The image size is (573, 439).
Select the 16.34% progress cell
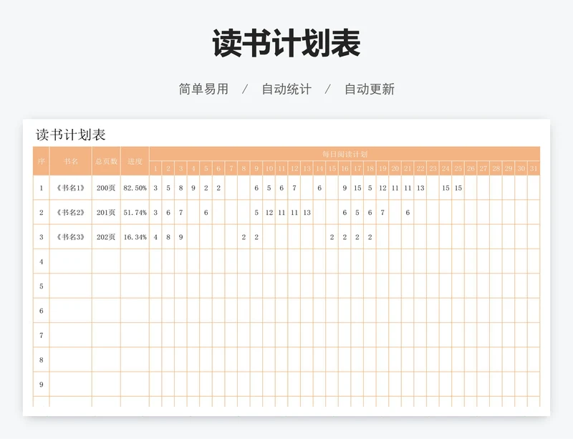click(x=135, y=237)
